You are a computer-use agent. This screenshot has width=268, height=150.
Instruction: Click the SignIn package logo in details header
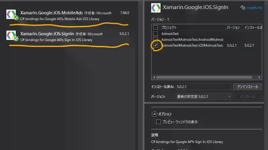(155, 7)
